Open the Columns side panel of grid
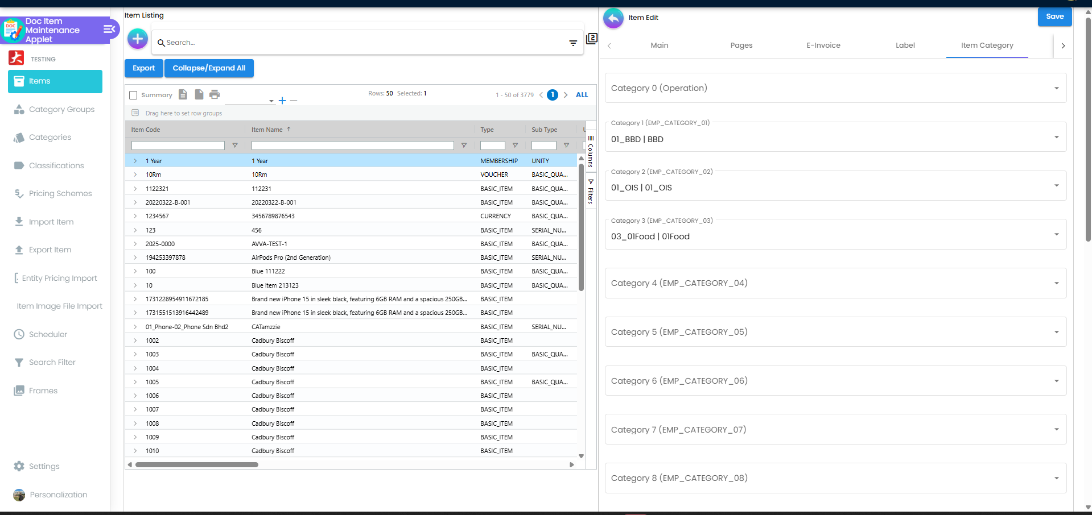The image size is (1092, 515). 591,151
